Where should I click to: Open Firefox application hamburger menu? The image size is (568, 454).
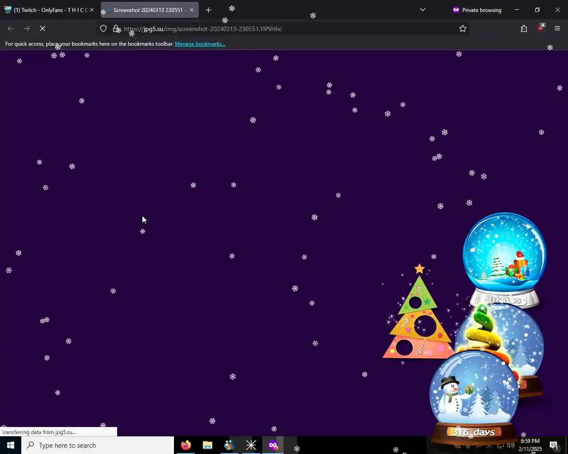click(x=557, y=29)
